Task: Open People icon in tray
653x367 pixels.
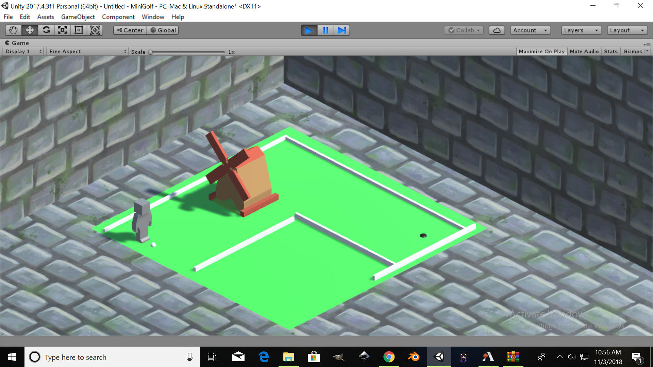Action: tap(541, 357)
